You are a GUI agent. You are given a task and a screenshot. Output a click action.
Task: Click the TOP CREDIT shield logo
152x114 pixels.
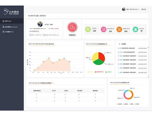pyautogui.click(x=6, y=12)
